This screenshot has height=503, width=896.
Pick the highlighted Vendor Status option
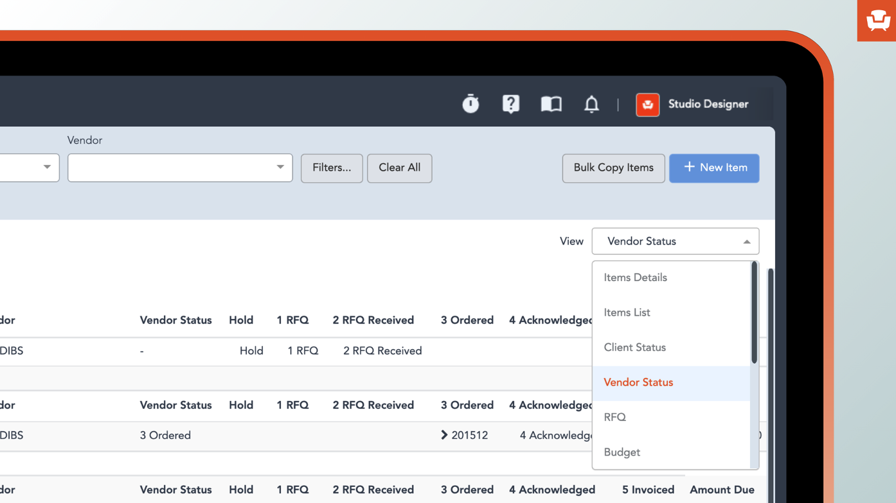tap(638, 382)
